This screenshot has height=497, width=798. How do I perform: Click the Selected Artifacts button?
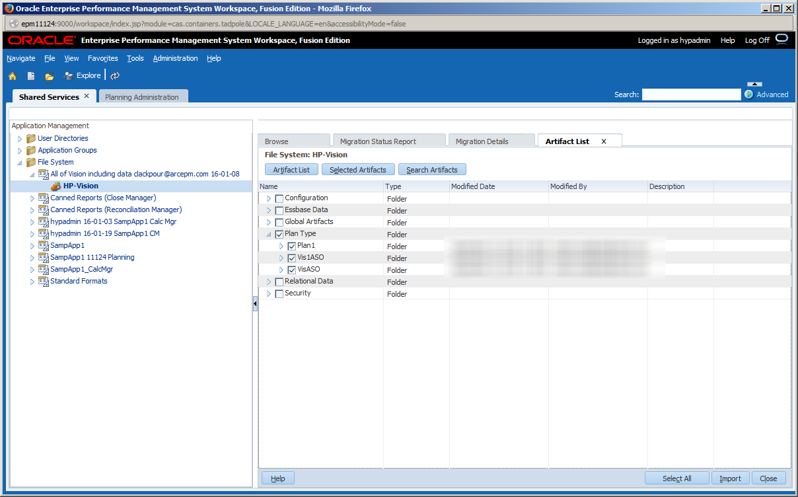click(358, 170)
